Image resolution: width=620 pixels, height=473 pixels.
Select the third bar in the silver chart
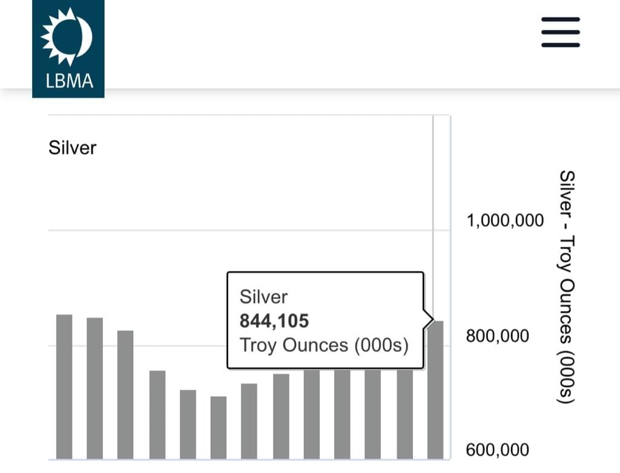pyautogui.click(x=125, y=394)
